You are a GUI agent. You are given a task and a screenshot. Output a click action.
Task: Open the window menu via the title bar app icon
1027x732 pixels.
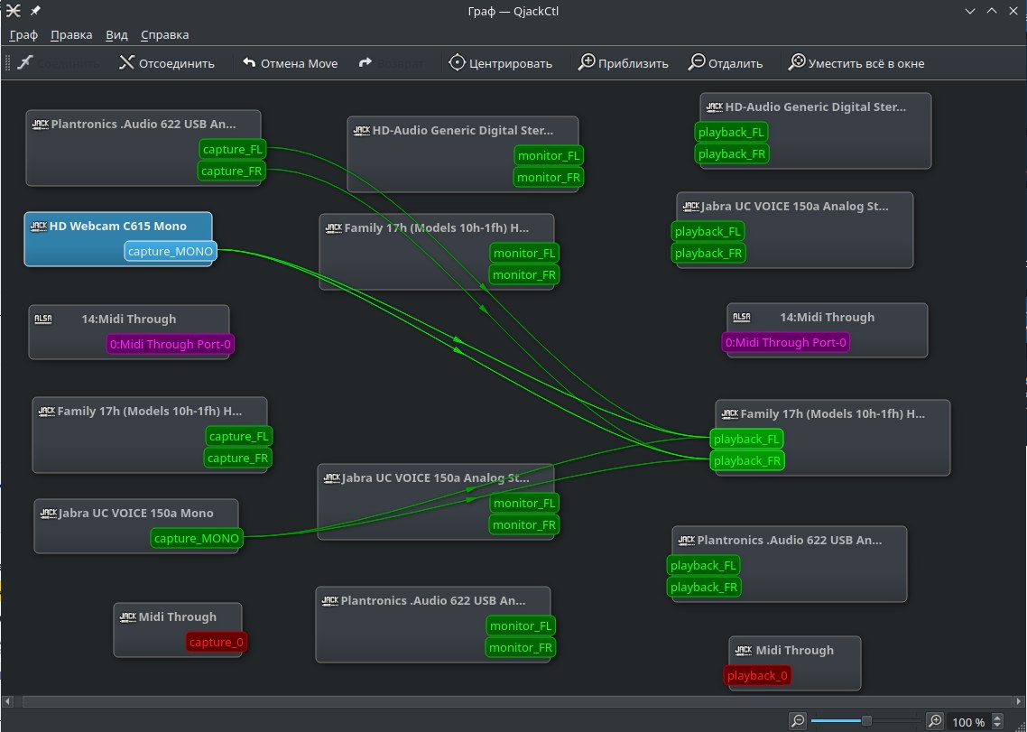[13, 11]
